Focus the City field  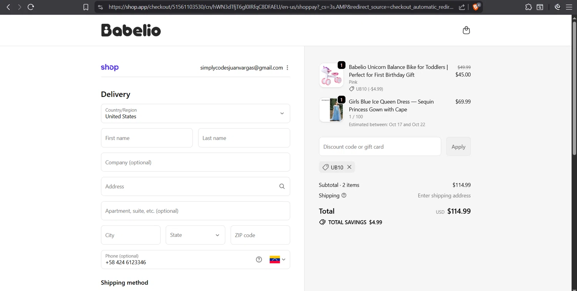click(x=131, y=235)
